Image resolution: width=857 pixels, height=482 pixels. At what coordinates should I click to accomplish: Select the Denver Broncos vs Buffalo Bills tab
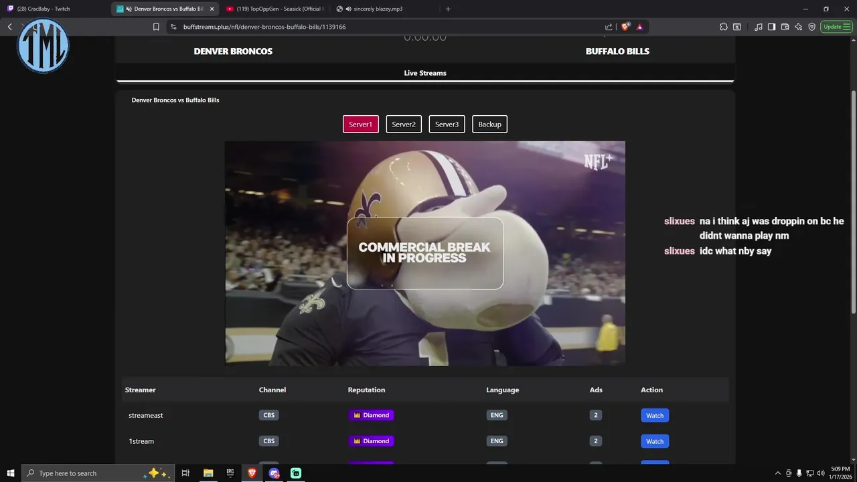click(165, 9)
